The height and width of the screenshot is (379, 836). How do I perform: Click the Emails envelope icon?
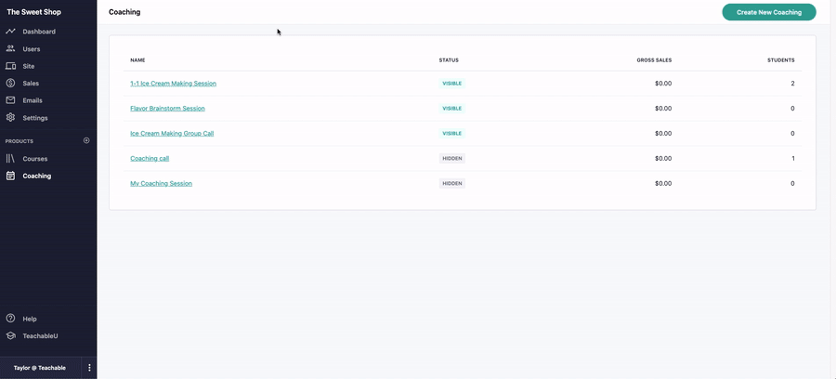point(10,100)
